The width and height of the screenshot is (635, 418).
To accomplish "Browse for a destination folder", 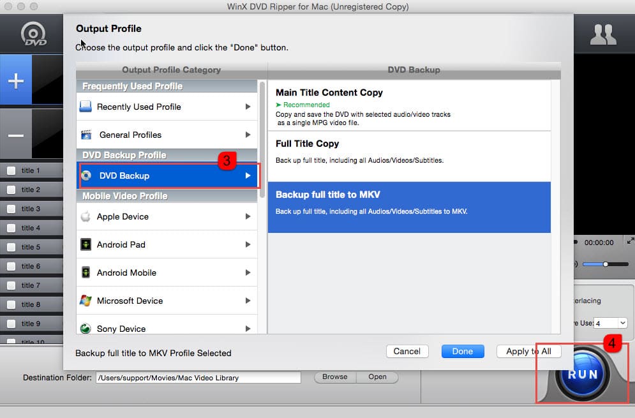I will point(335,377).
